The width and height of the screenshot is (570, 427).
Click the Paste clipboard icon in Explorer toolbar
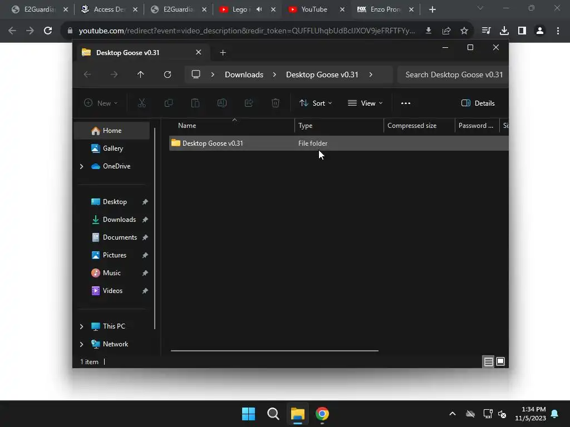coord(195,103)
